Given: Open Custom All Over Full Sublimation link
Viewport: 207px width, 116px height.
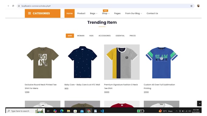Looking at the screenshot, I should [159, 86].
